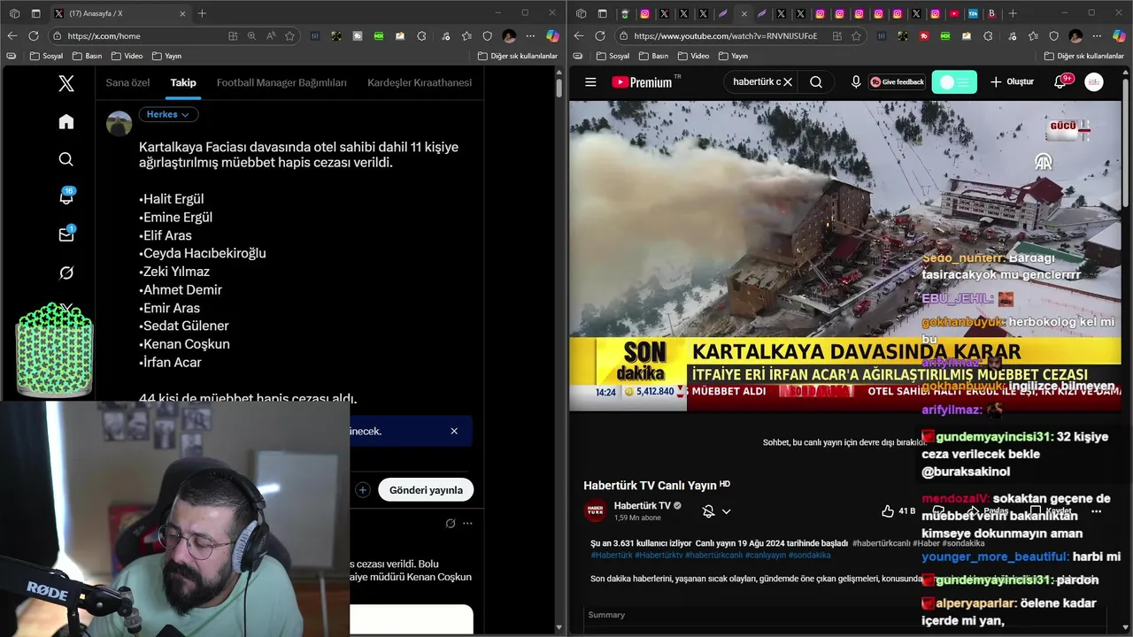The height and width of the screenshot is (637, 1133).
Task: Open the browser profile avatar in X window
Action: pyautogui.click(x=509, y=36)
